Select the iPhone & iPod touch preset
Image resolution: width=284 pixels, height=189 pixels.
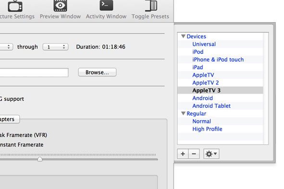[218, 60]
